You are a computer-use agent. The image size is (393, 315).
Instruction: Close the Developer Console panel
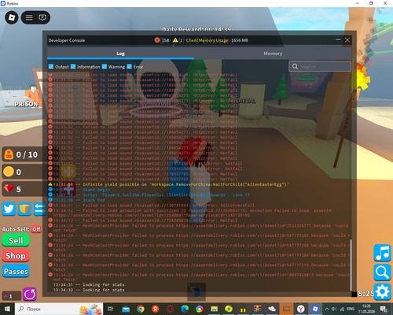[347, 40]
